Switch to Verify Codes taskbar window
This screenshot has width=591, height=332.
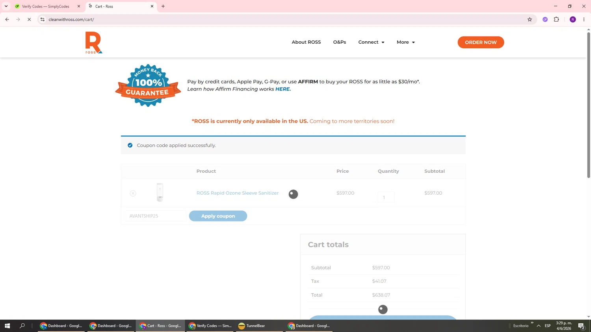point(210,326)
